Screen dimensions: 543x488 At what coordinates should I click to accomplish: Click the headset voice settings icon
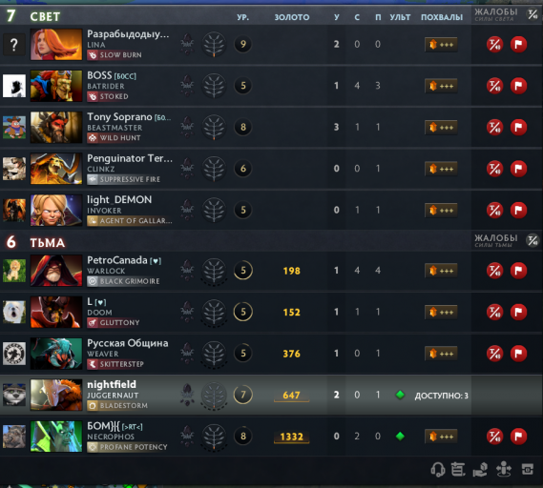tap(438, 470)
